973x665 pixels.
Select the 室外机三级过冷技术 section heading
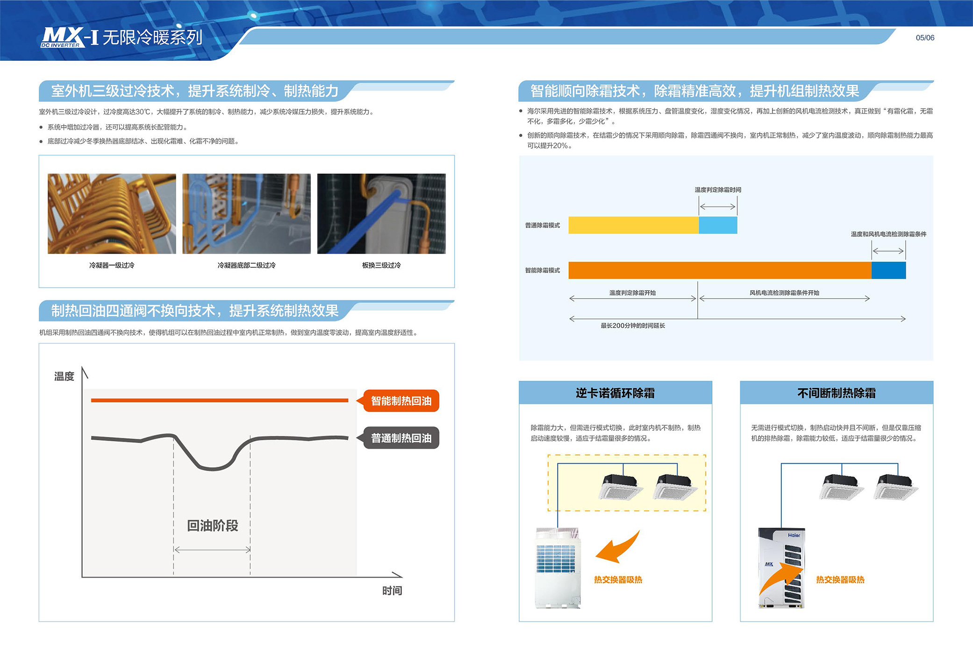tap(194, 91)
